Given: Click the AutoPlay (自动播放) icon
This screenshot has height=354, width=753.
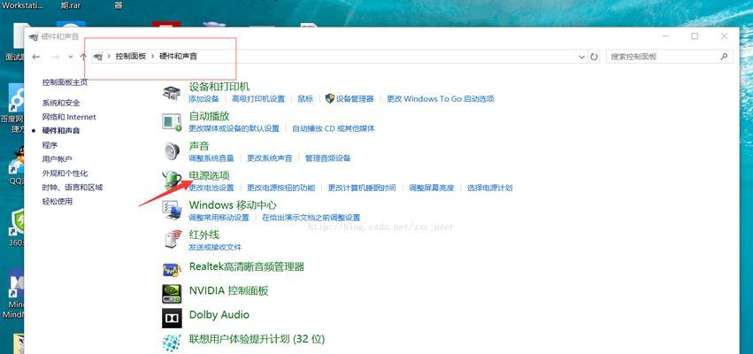Looking at the screenshot, I should [x=172, y=122].
